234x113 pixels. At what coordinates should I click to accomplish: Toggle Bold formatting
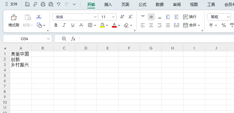pyautogui.click(x=56, y=25)
